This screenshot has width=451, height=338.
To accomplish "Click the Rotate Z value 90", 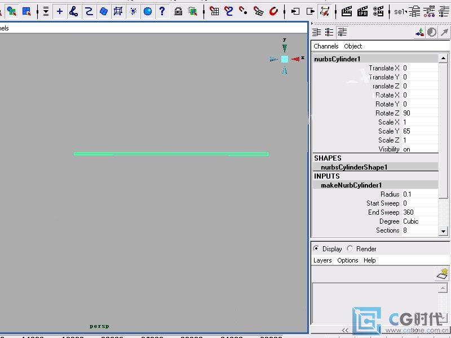I will (420, 113).
